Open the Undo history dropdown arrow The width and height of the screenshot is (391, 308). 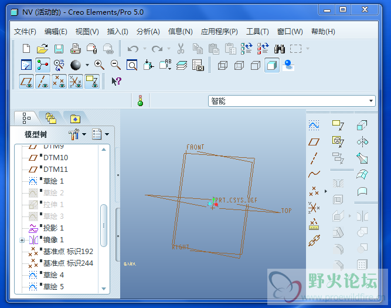[x=145, y=49]
